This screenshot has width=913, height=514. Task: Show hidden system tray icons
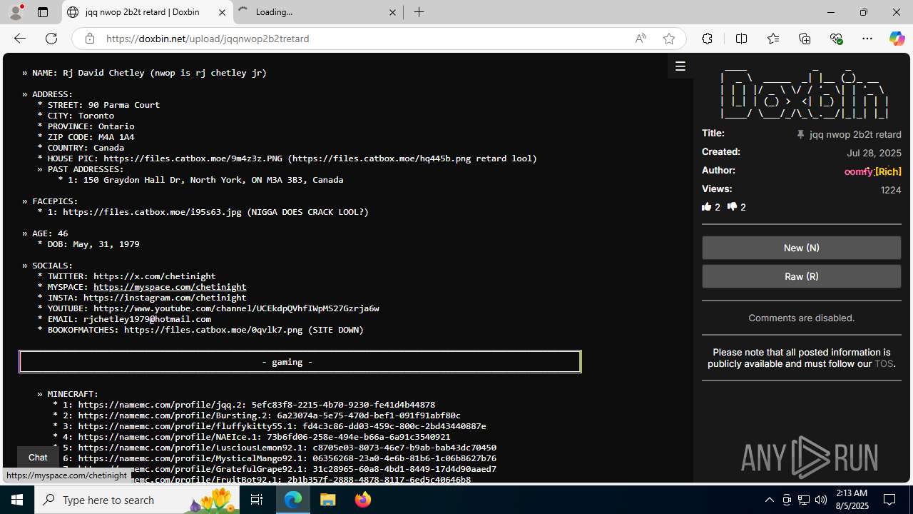[x=769, y=500]
